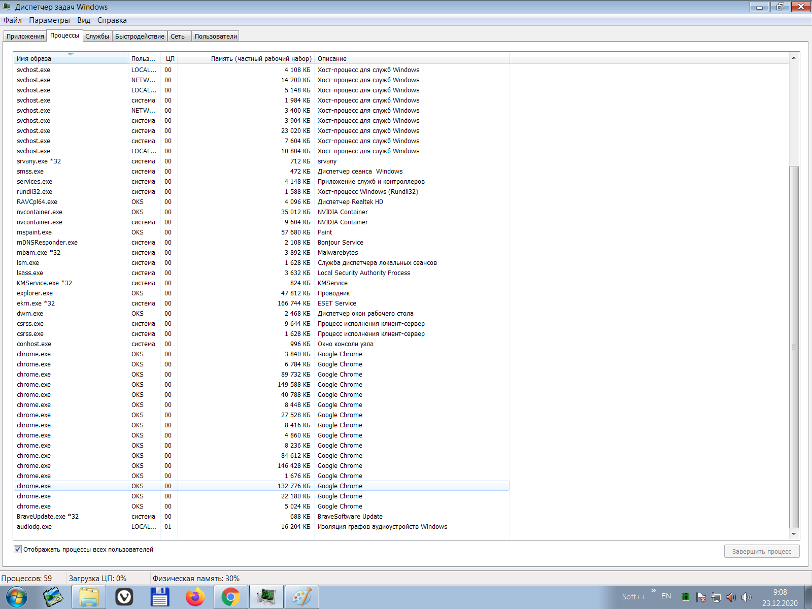Image resolution: width=812 pixels, height=609 pixels.
Task: Sort by the Имя образа column header
Action: tap(71, 58)
